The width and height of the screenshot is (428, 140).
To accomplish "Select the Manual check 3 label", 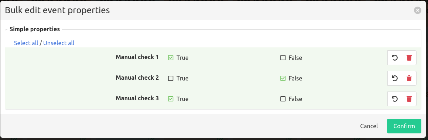I will click(x=137, y=98).
